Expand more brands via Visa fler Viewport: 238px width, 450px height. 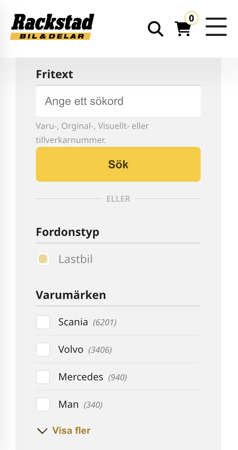(x=71, y=430)
